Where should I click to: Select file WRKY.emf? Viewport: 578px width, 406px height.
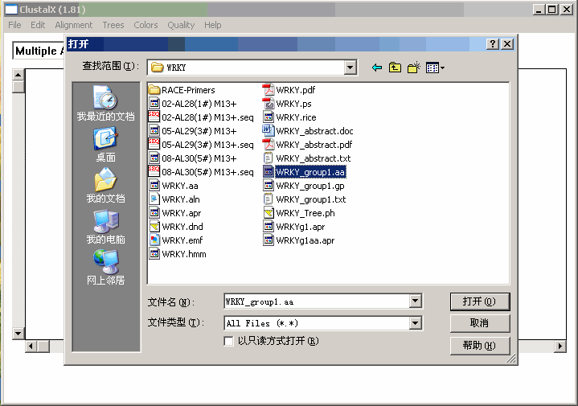(x=176, y=240)
